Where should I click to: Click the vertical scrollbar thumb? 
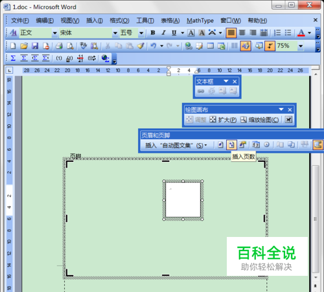tap(316, 219)
